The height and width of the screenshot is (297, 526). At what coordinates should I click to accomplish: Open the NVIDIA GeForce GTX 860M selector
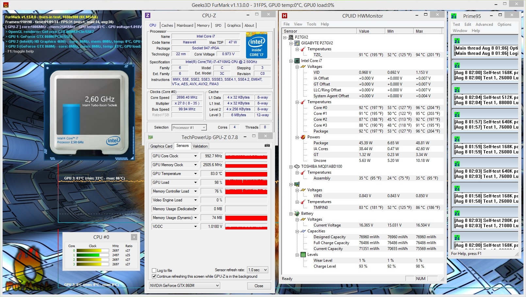click(184, 286)
